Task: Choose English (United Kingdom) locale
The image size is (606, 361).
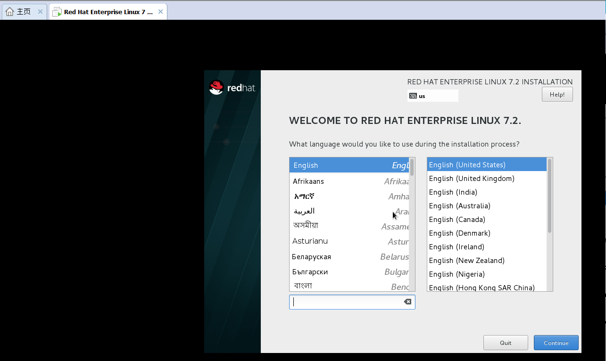Action: click(x=487, y=178)
